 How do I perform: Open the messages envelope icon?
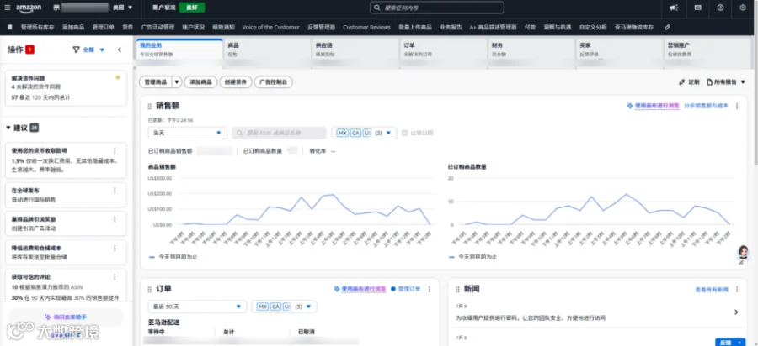(697, 8)
